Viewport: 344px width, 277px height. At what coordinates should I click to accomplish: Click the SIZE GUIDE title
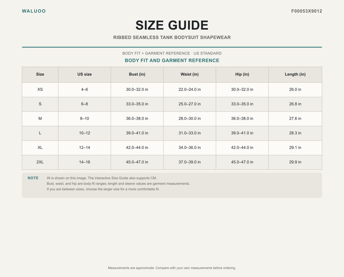172,25
